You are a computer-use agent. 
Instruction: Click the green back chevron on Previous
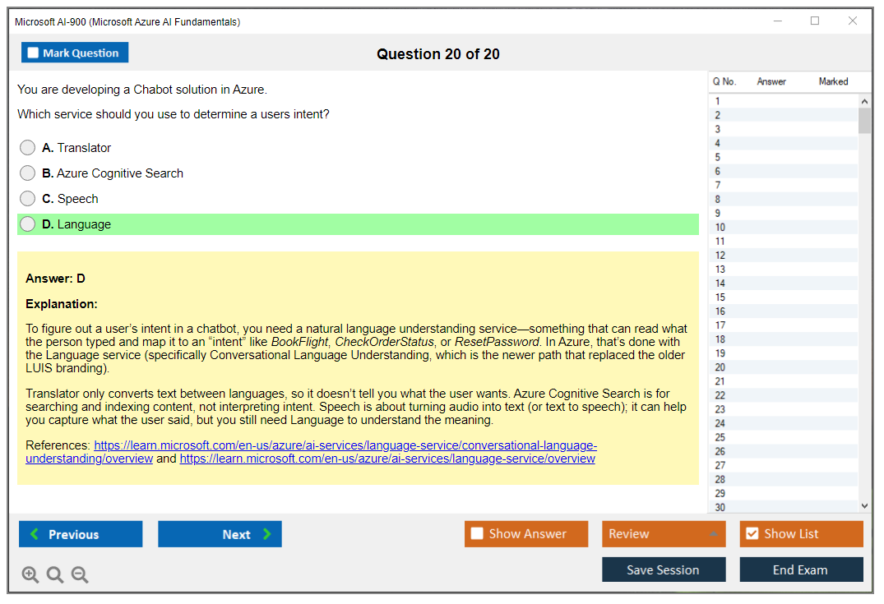tap(33, 534)
